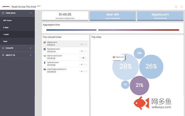
Task: Open settings via the gear icon
Action: (x=182, y=7)
